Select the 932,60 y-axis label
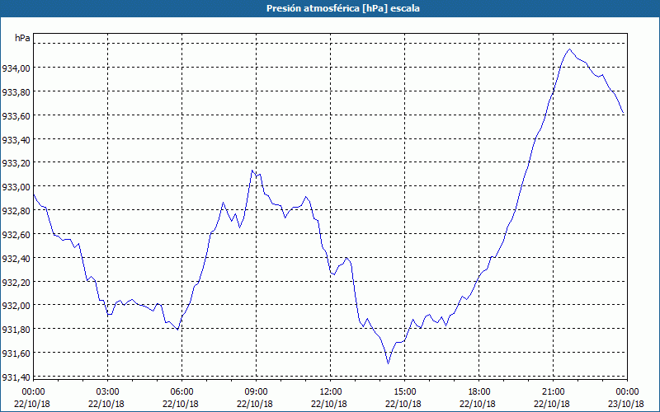This screenshot has width=660, height=412. tap(16, 235)
